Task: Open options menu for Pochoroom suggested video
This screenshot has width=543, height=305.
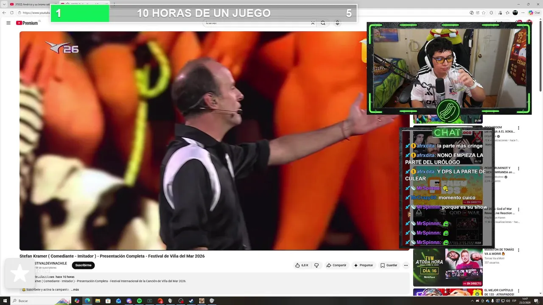Action: click(x=518, y=128)
